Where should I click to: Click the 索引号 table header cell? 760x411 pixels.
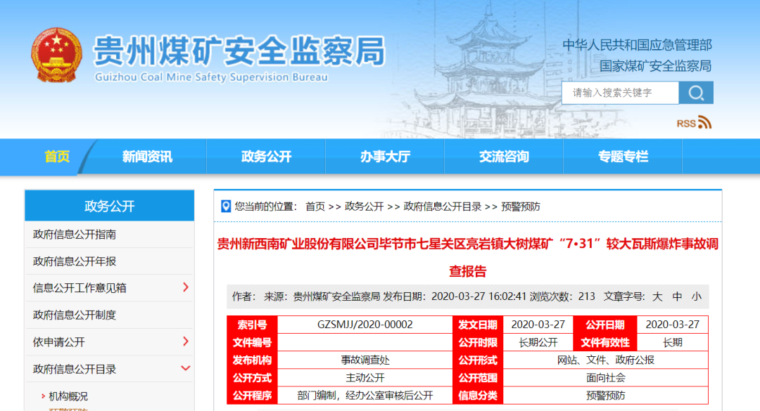252,325
